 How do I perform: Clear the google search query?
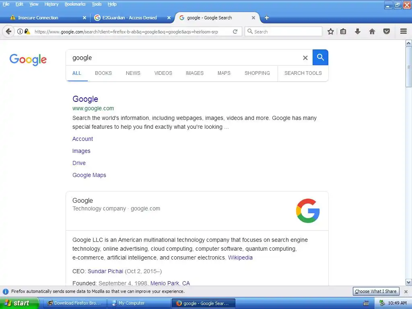pyautogui.click(x=305, y=58)
